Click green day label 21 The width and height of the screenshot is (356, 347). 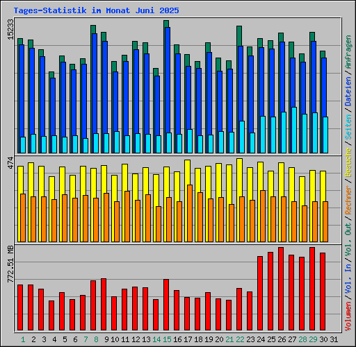229,339
